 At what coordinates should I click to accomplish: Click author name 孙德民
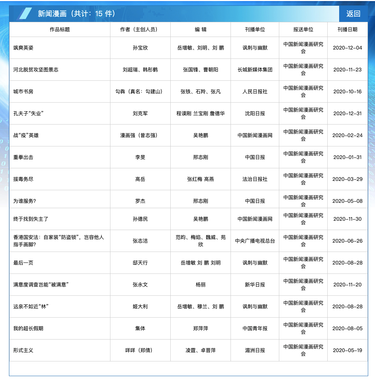click(x=140, y=219)
